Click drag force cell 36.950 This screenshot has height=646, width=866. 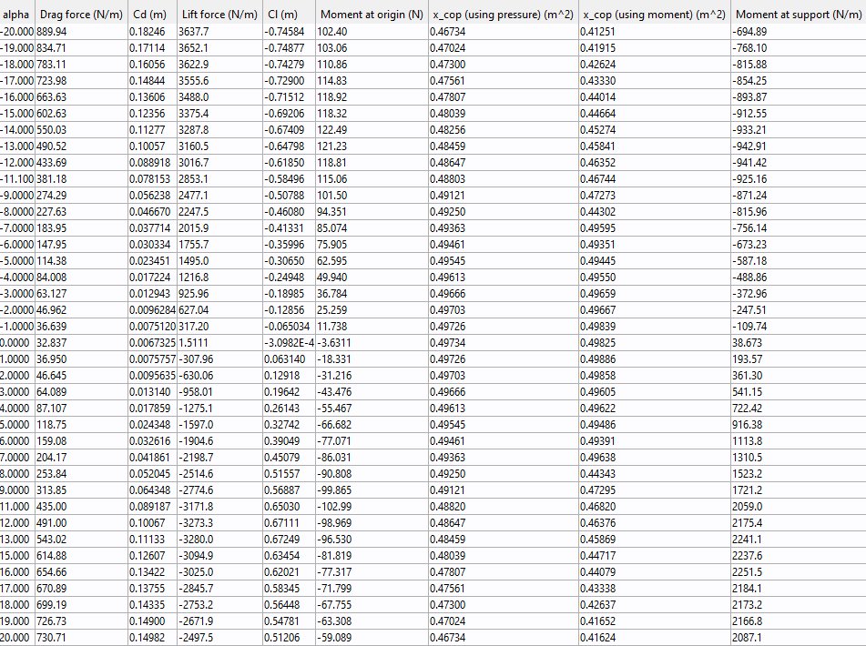(81, 359)
